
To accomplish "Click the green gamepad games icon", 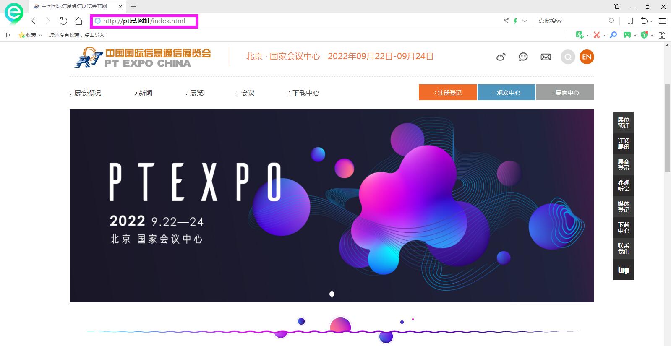I will click(x=627, y=35).
